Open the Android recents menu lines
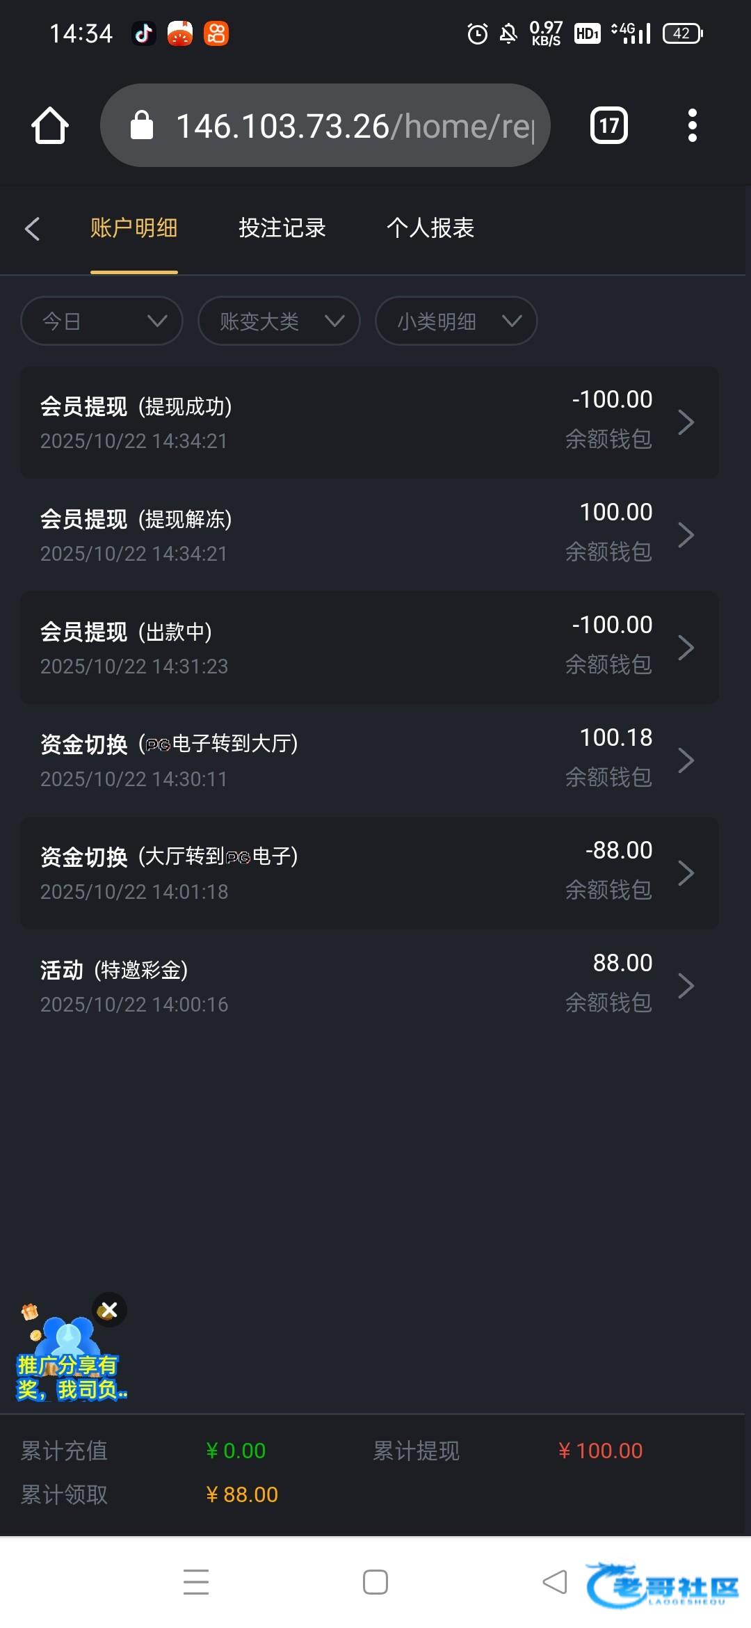The height and width of the screenshot is (1628, 751). (x=196, y=1581)
